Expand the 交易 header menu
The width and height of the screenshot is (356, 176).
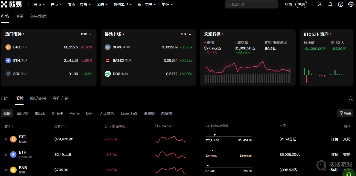(85, 4)
